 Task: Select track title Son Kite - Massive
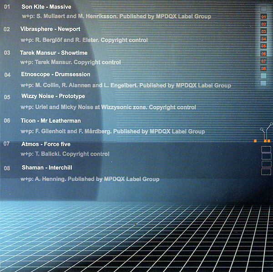(46, 7)
